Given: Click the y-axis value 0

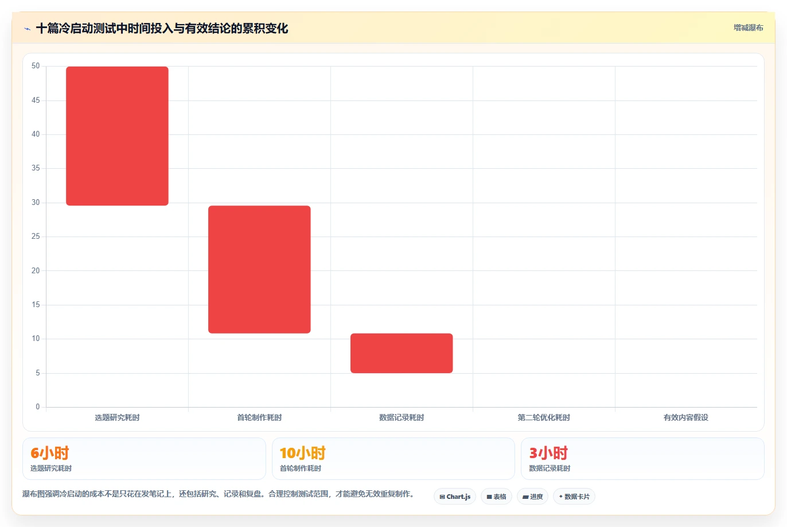Looking at the screenshot, I should pos(38,407).
